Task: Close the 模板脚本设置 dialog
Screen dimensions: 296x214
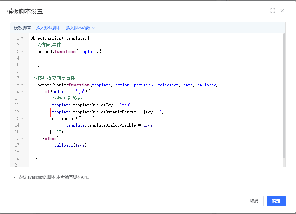Action: tap(282, 11)
